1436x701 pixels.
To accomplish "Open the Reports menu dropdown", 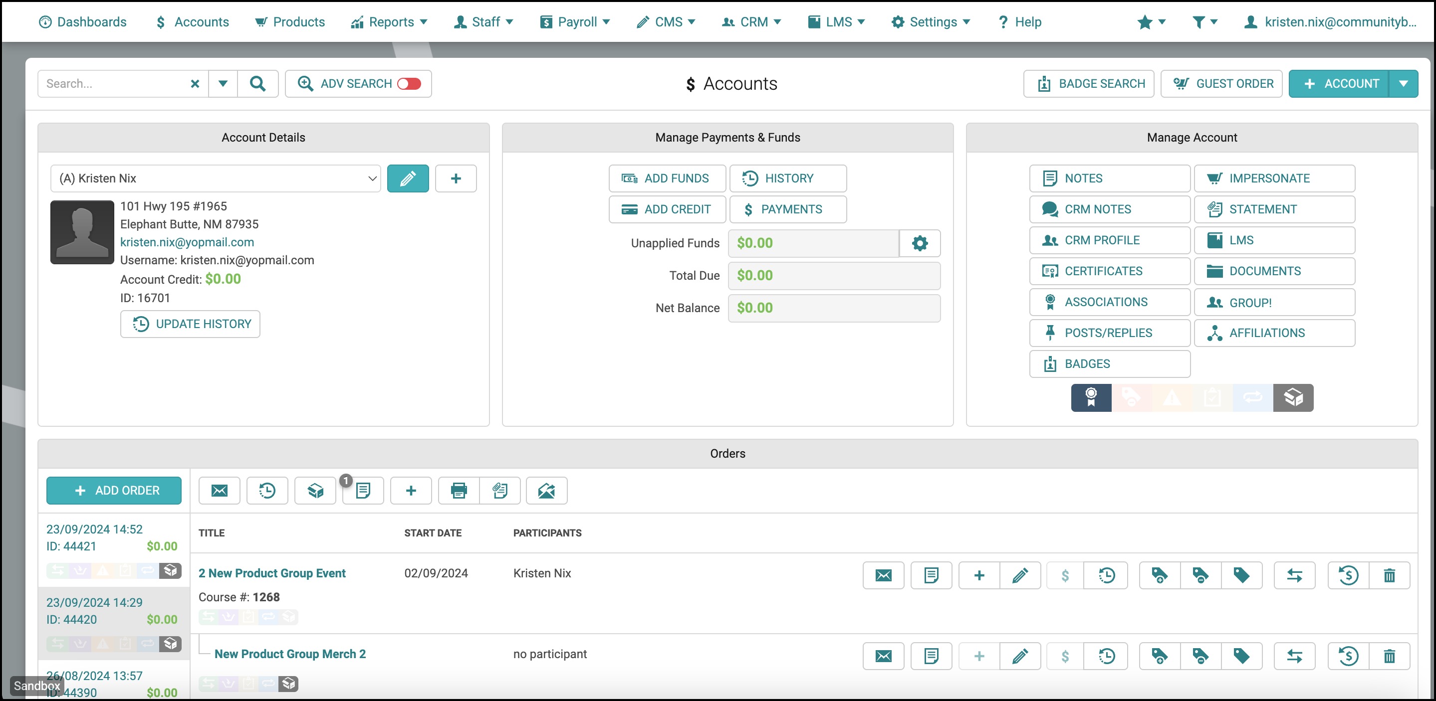I will [389, 22].
